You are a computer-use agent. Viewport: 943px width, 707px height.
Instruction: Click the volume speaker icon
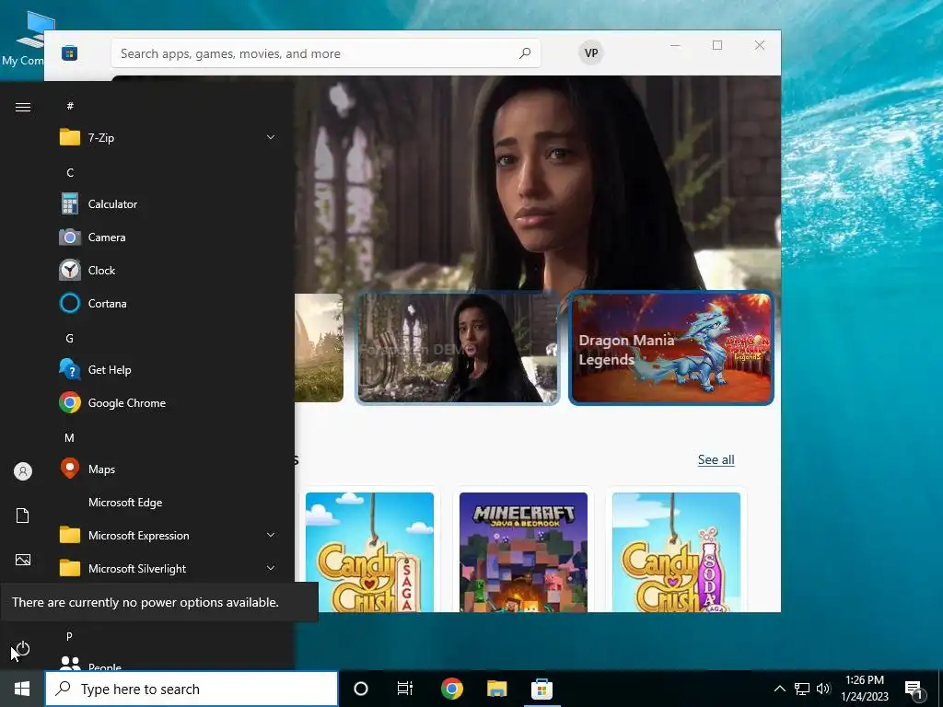[823, 689]
